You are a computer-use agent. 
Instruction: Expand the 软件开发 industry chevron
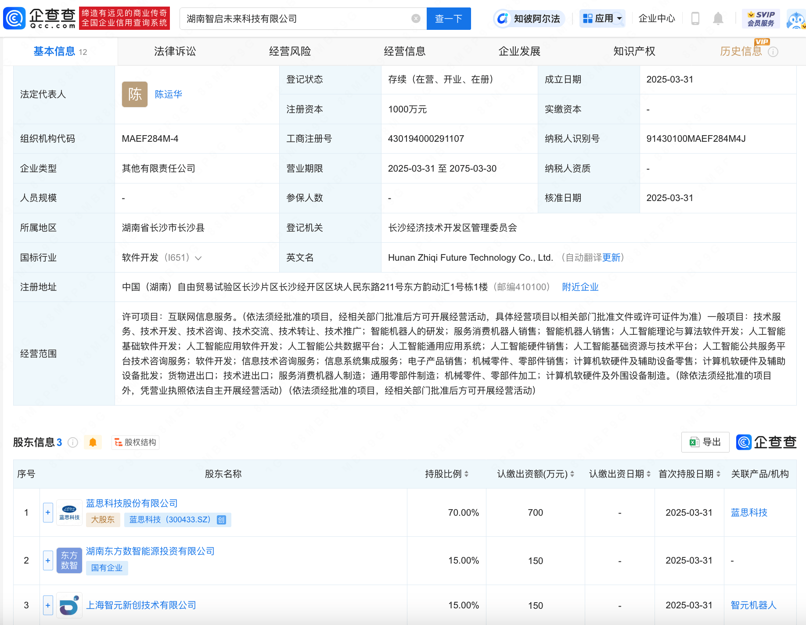[x=198, y=258]
